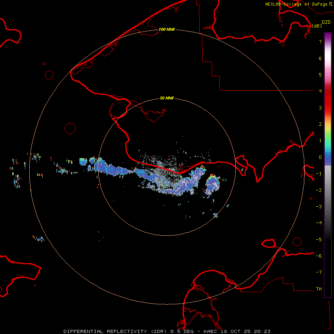Click the "2" tick label on color scale
This screenshot has width=334, height=334.
click(320, 124)
